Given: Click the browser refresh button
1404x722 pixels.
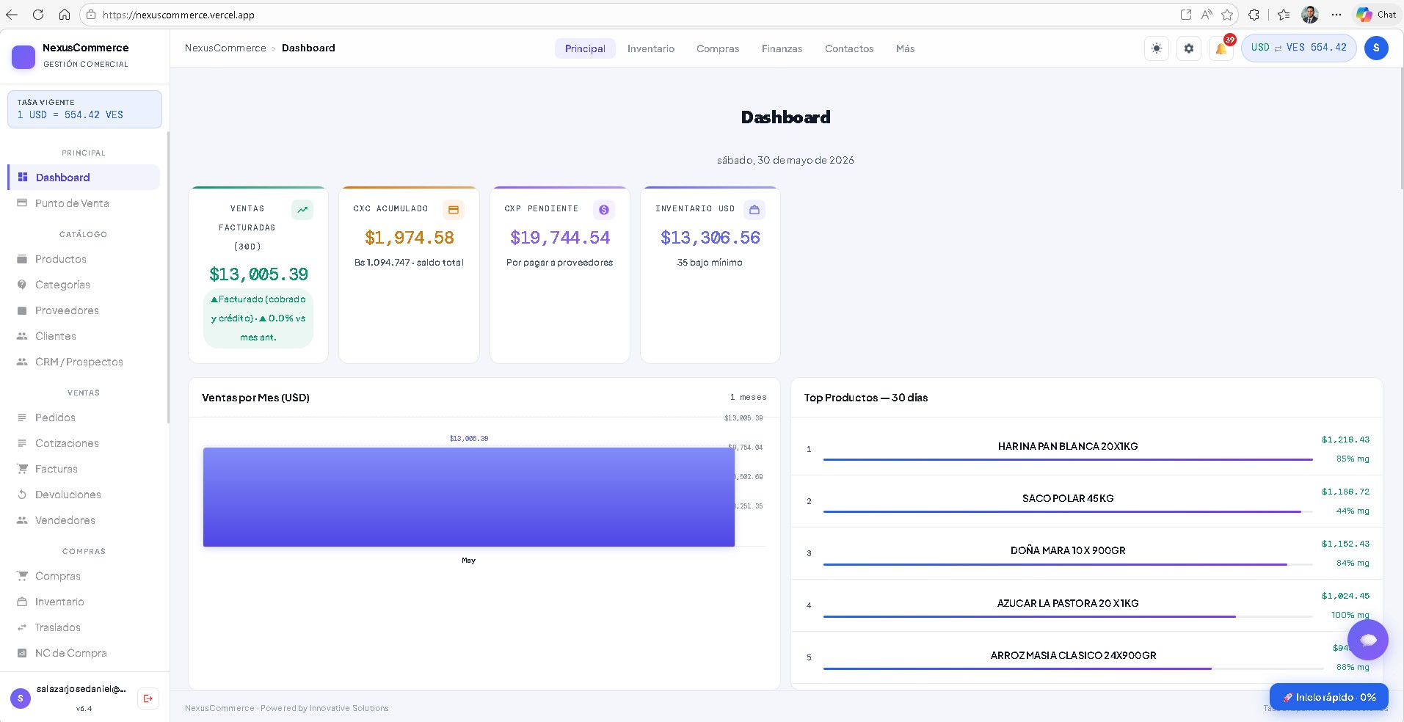Looking at the screenshot, I should [x=38, y=15].
